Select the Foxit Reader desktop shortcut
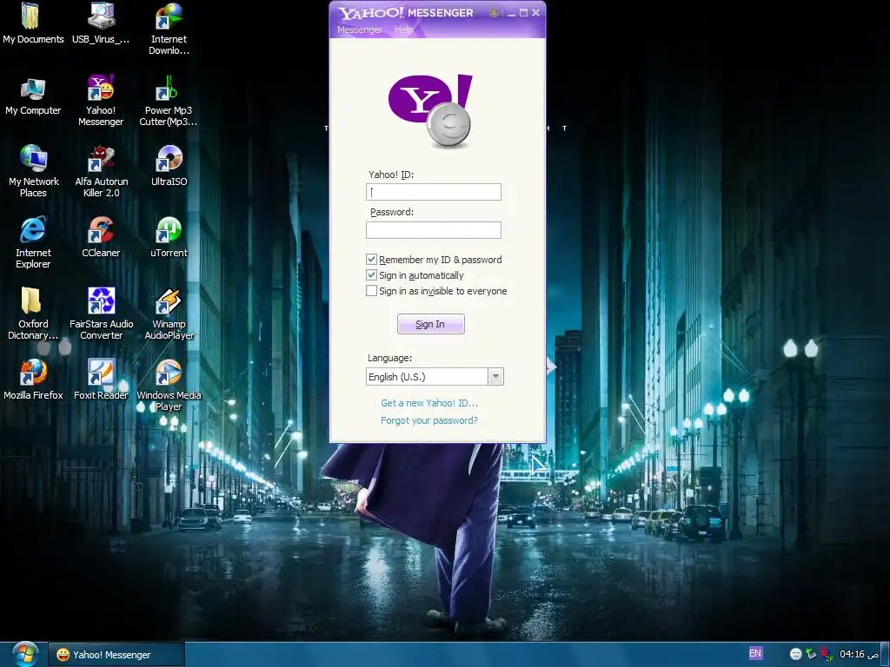The width and height of the screenshot is (890, 667). click(101, 380)
